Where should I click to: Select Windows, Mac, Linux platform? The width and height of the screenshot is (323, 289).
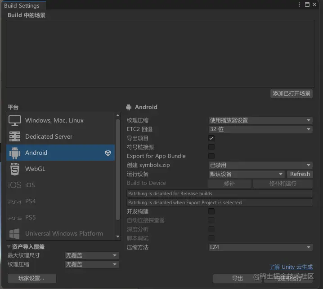[61, 120]
